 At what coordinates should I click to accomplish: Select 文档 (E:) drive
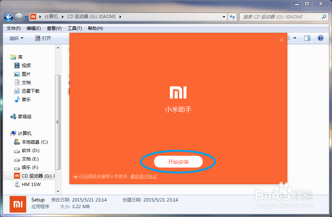pyautogui.click(x=30, y=159)
